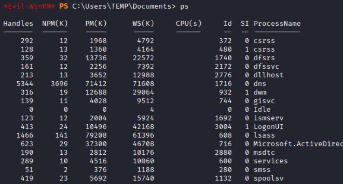
Task: Click the Handles column header
Action: [x=18, y=24]
